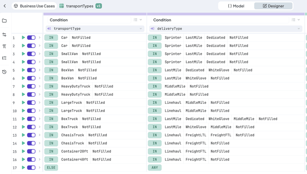Disable the switch on row 7
307x174 pixels.
[31, 87]
